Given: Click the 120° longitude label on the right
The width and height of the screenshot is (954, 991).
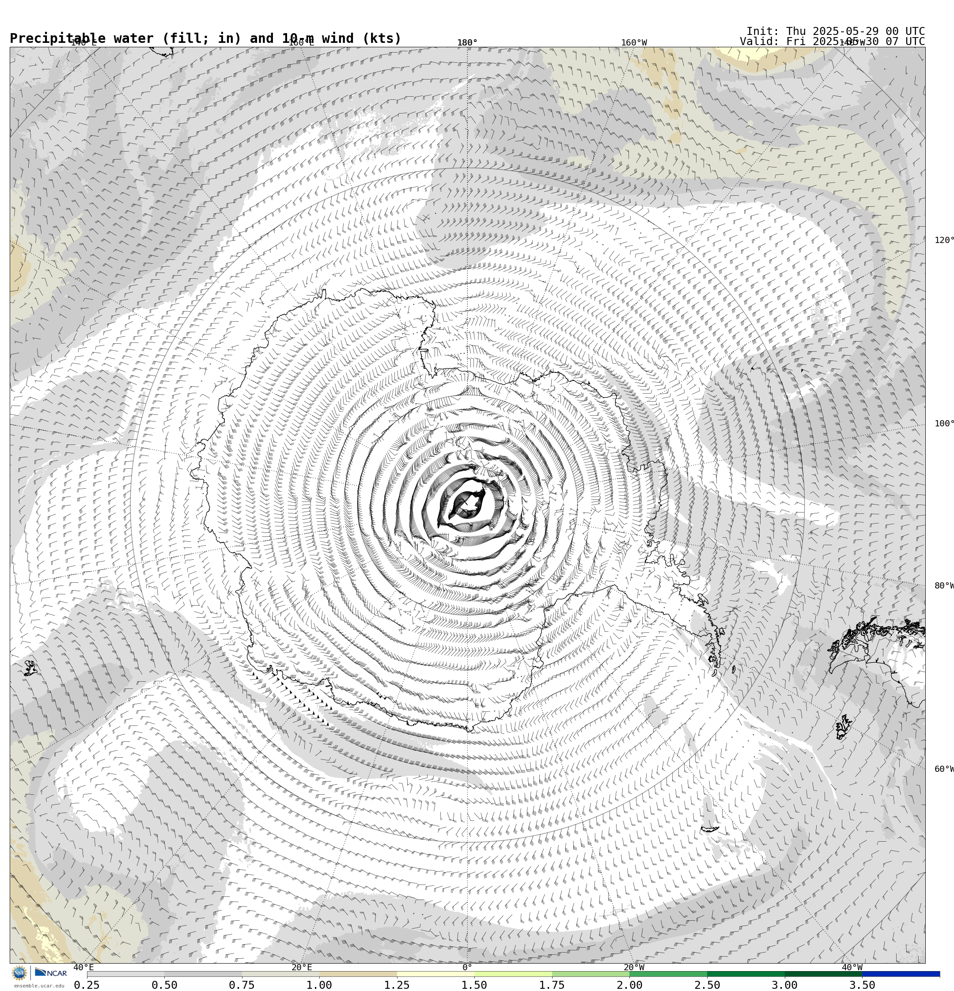Looking at the screenshot, I should coord(944,240).
